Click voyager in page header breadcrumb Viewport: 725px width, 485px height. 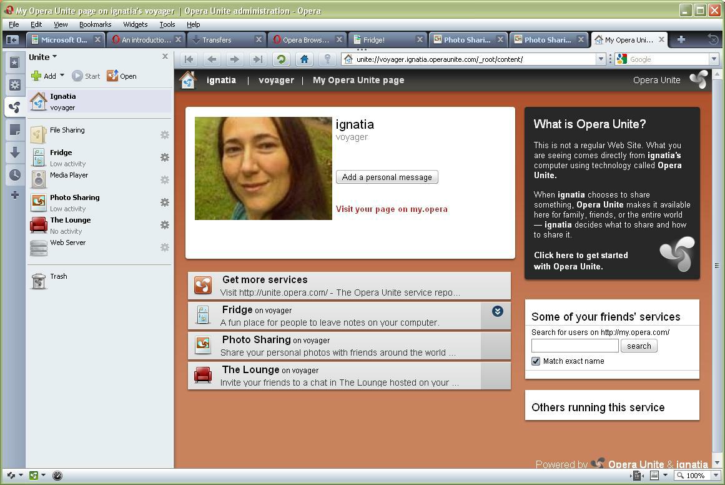click(276, 80)
